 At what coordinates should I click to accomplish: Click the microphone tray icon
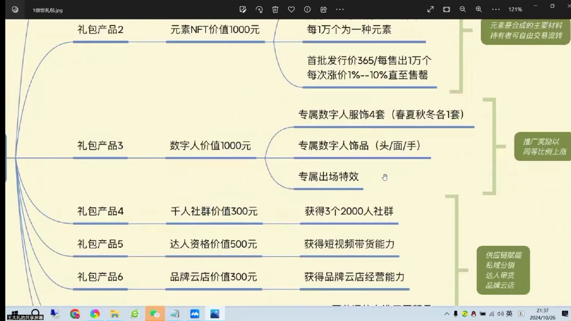pyautogui.click(x=456, y=314)
